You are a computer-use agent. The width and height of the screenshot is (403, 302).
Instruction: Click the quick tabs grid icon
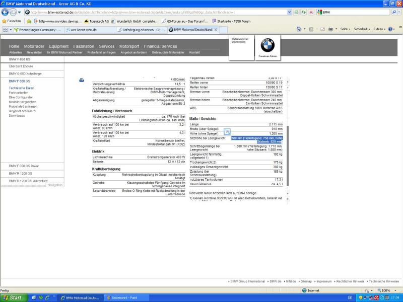5,30
